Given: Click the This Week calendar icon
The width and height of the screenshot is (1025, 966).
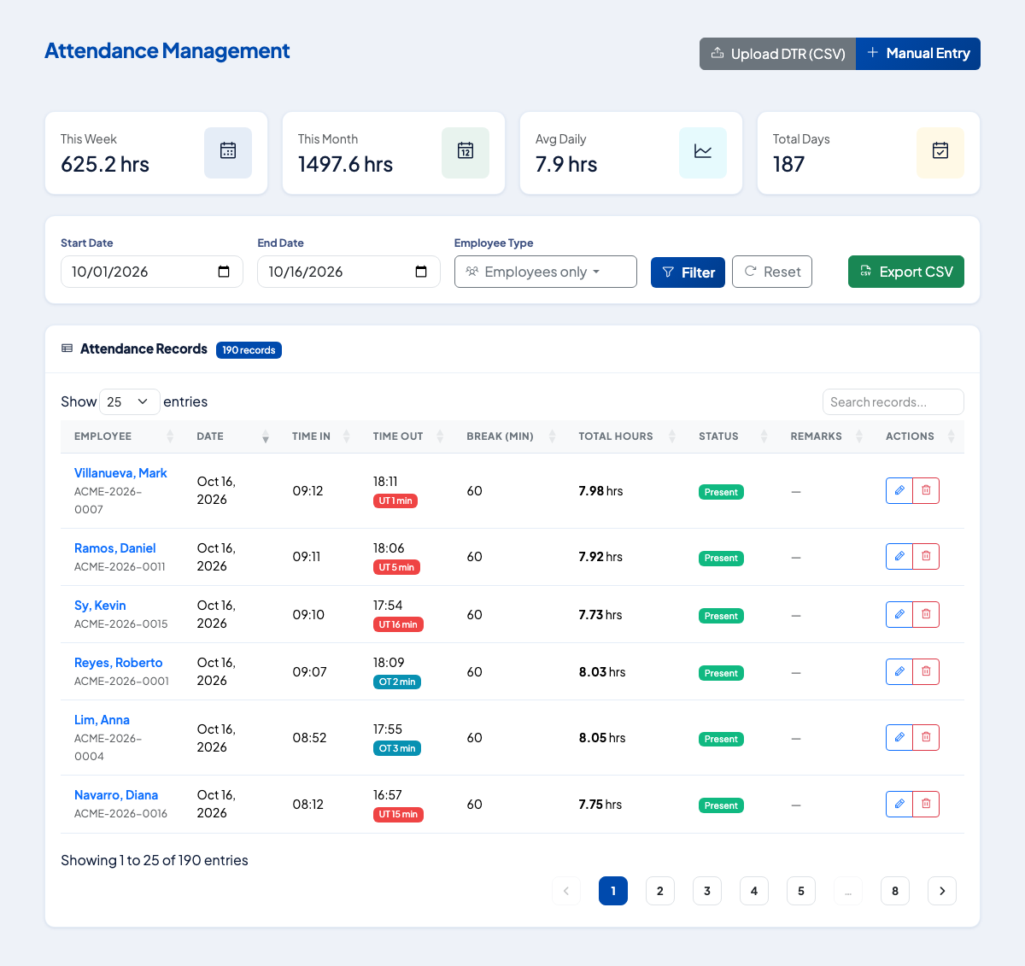Looking at the screenshot, I should coord(228,151).
